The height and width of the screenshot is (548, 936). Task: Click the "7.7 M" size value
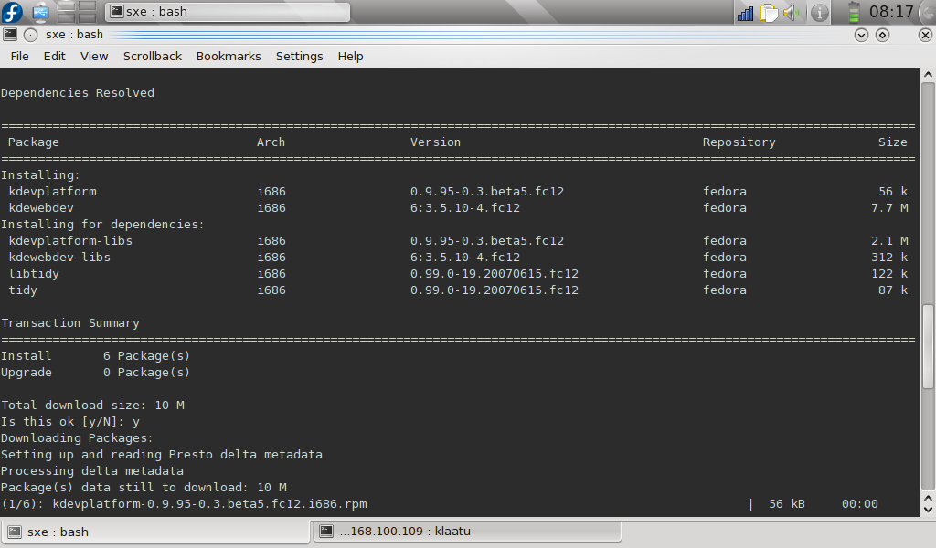[889, 208]
